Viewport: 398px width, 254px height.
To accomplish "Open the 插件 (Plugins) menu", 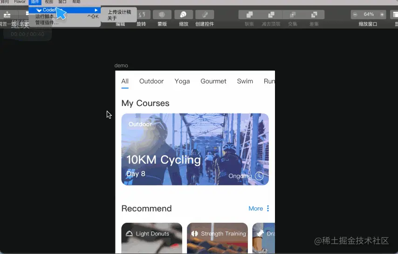I will [35, 2].
